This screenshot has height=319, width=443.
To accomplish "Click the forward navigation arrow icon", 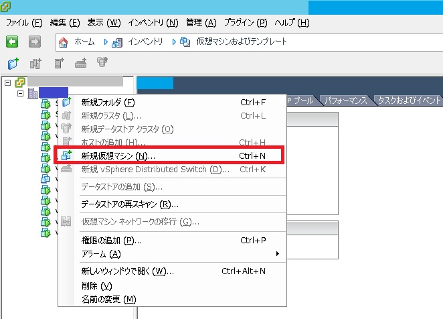I will (35, 42).
